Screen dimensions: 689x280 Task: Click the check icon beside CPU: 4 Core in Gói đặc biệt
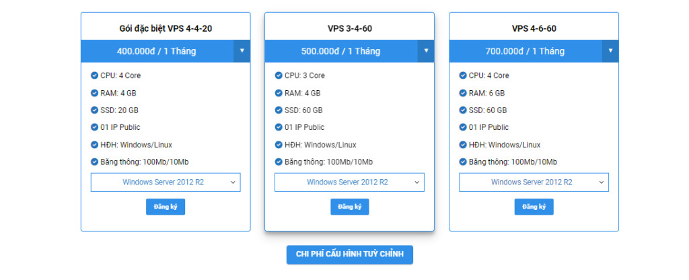(x=94, y=75)
